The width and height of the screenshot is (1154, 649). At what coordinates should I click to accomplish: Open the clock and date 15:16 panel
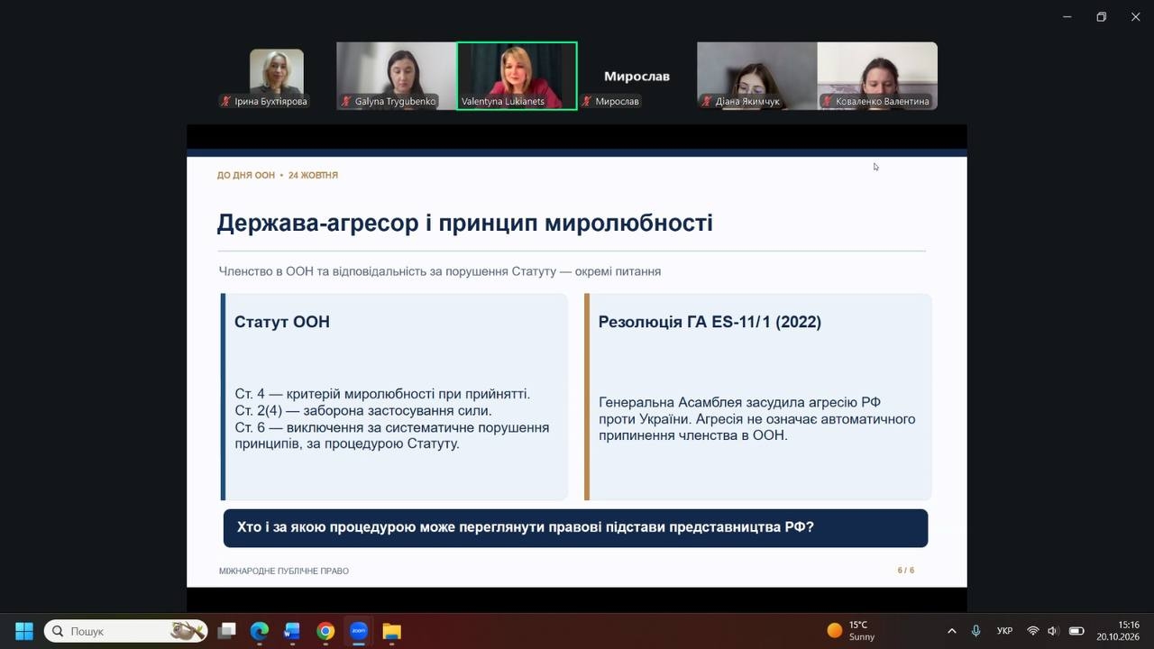click(1118, 631)
